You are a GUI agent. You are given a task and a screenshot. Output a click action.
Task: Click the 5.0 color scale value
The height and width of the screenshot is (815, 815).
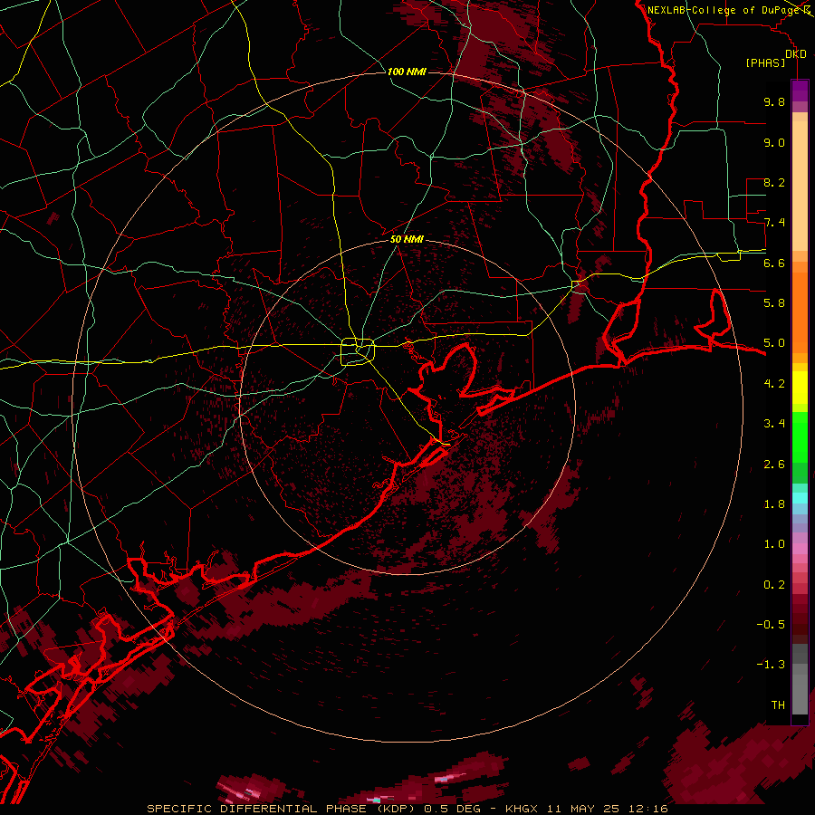(x=774, y=343)
